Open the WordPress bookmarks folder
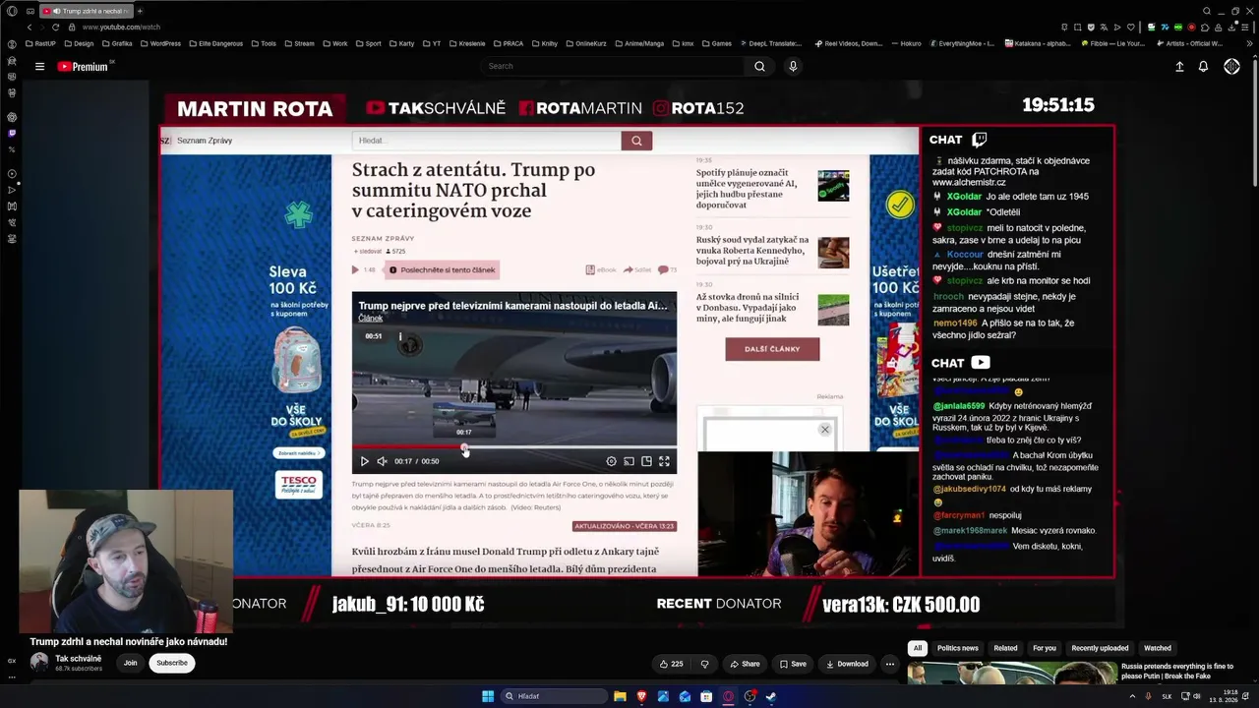Screen dimensions: 1259x708 coord(159,43)
